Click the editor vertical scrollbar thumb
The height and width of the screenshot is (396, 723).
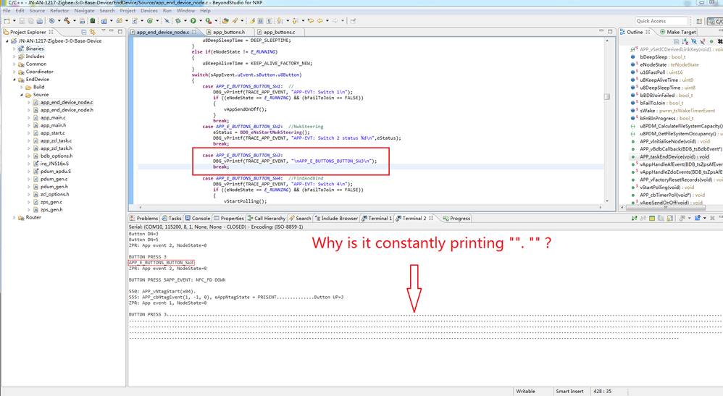607,97
